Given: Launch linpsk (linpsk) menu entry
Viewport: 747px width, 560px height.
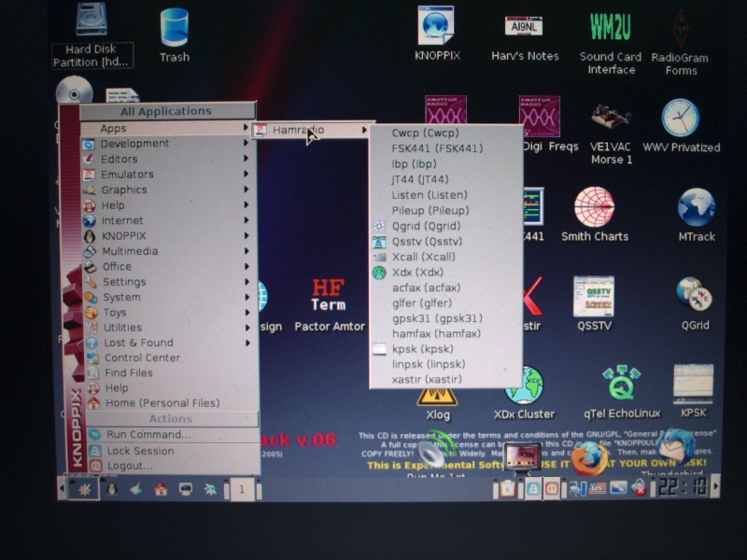Looking at the screenshot, I should (x=446, y=364).
